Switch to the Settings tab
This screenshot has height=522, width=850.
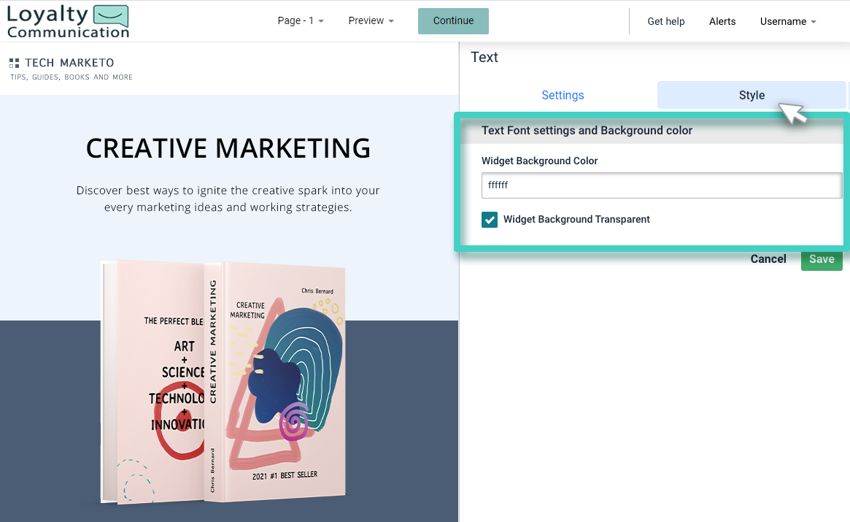pos(563,95)
